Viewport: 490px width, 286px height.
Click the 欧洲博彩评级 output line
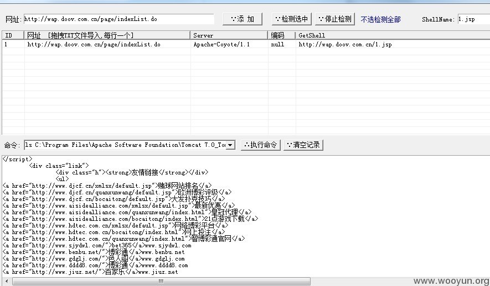pyautogui.click(x=117, y=192)
